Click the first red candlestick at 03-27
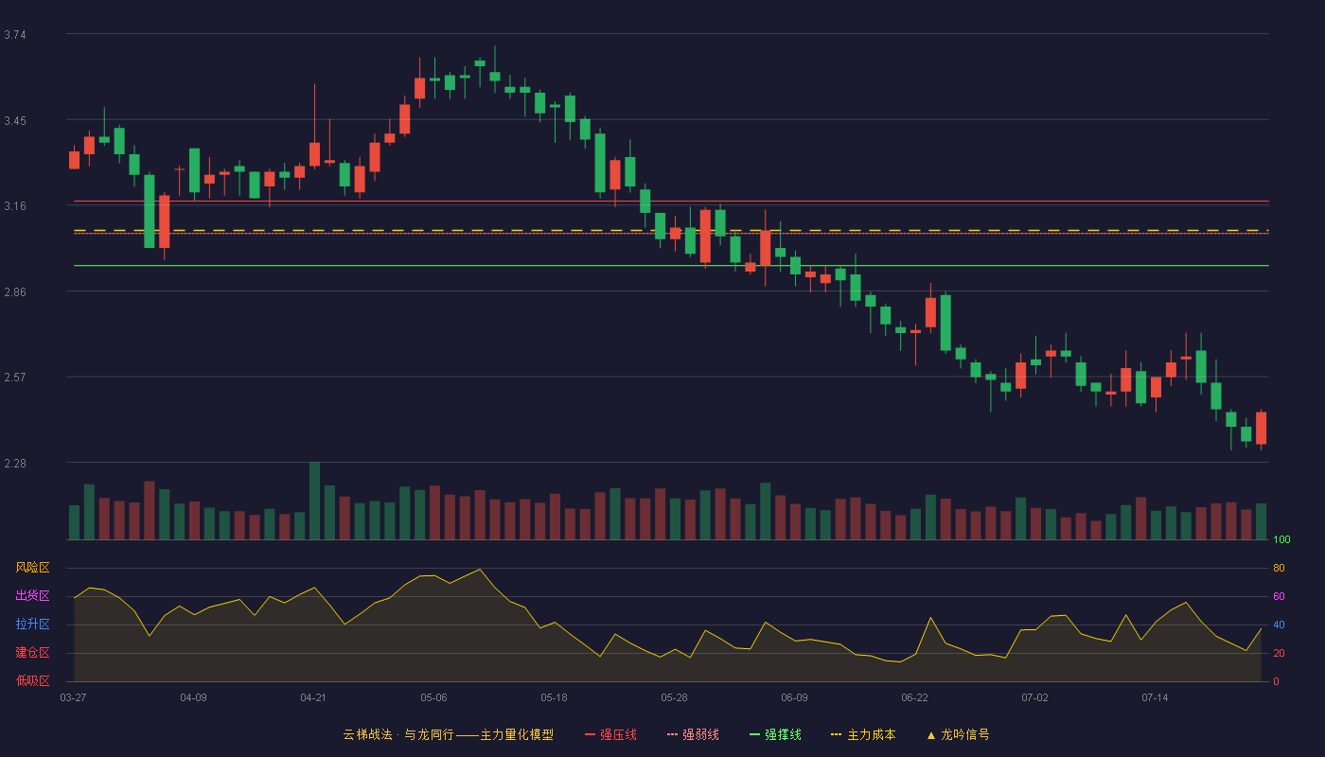The width and height of the screenshot is (1325, 757). (74, 160)
